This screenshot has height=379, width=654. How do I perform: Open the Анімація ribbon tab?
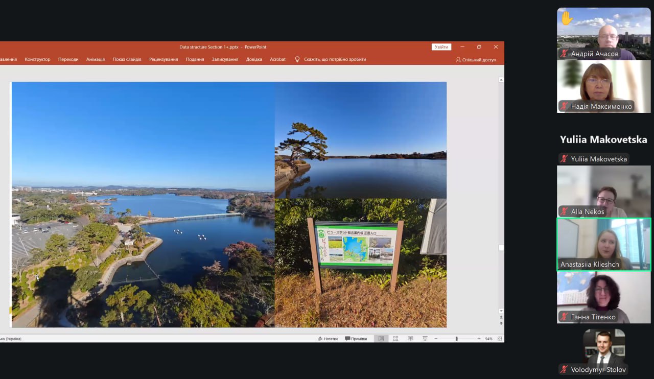96,59
